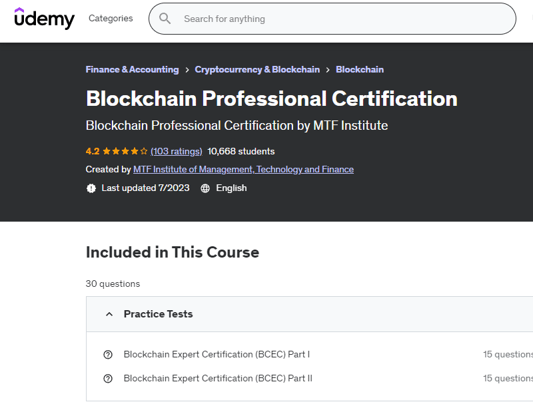Click the question icon beside BCEC Part II
This screenshot has height=402, width=533.
[108, 379]
